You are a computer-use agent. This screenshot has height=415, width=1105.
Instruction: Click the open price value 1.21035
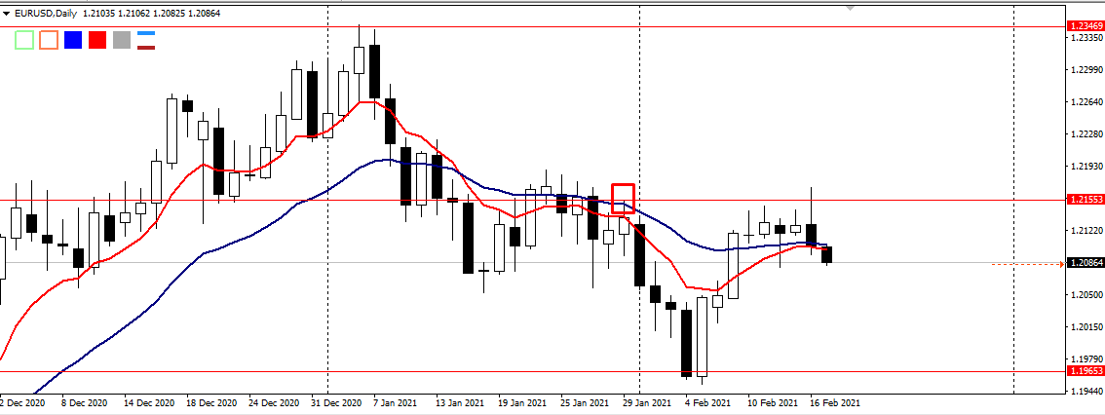pyautogui.click(x=97, y=14)
